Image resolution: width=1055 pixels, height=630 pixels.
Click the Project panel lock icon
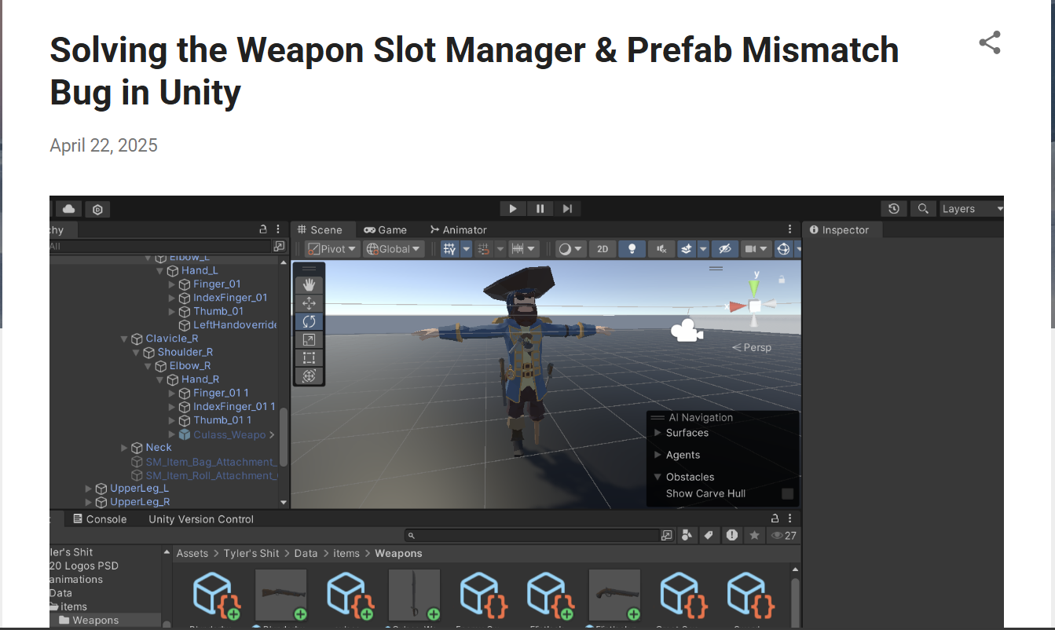tap(775, 518)
